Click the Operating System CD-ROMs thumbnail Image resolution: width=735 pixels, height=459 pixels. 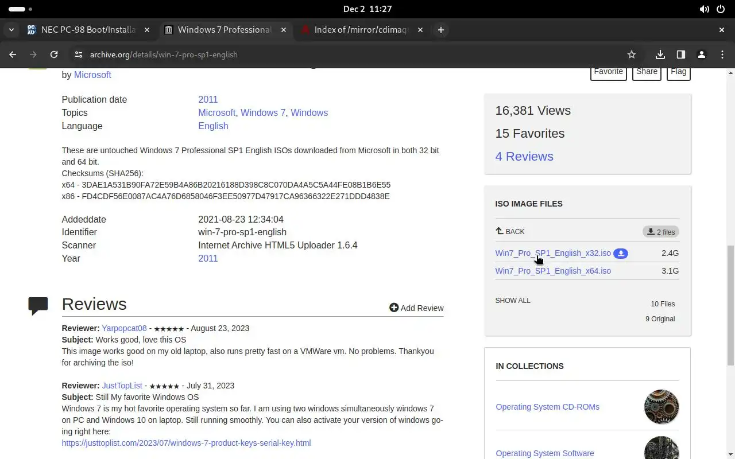(661, 407)
